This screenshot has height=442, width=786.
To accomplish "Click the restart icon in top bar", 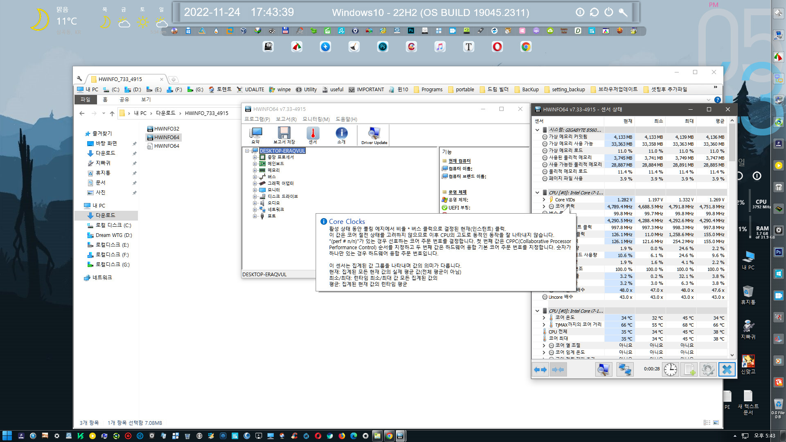I will coord(594,12).
